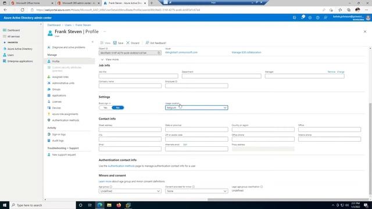Viewport: 372px width, 209px height.
Task: Click the Job title input field
Action: tap(138, 76)
